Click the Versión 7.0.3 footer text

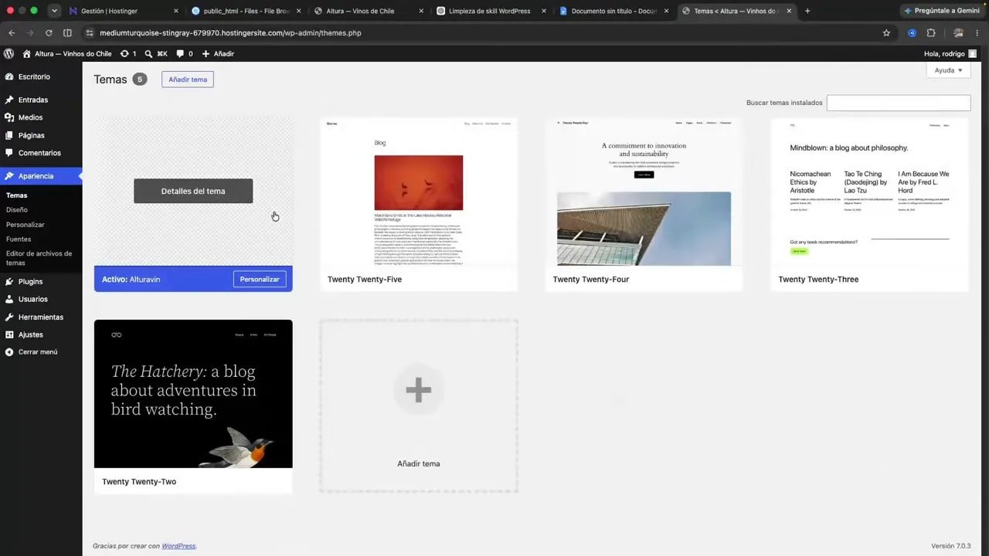click(x=951, y=546)
